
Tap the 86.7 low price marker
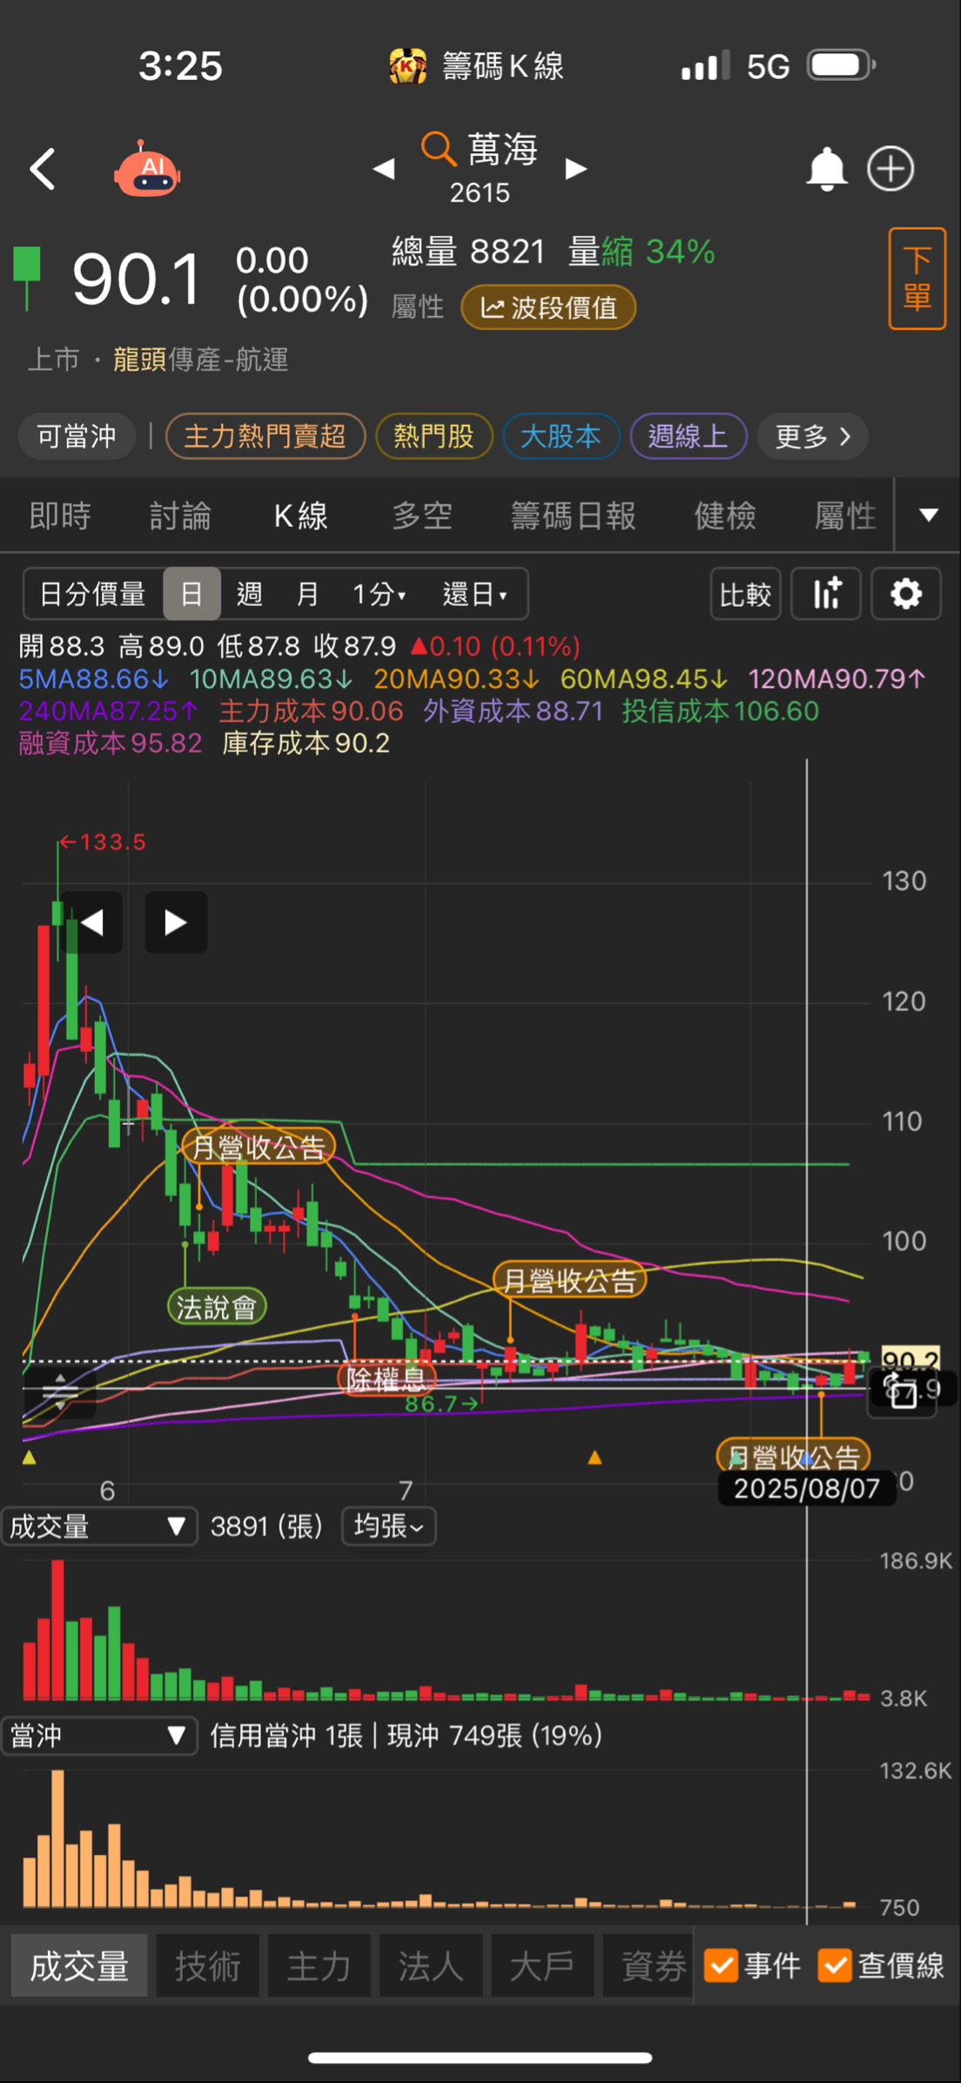point(440,1404)
